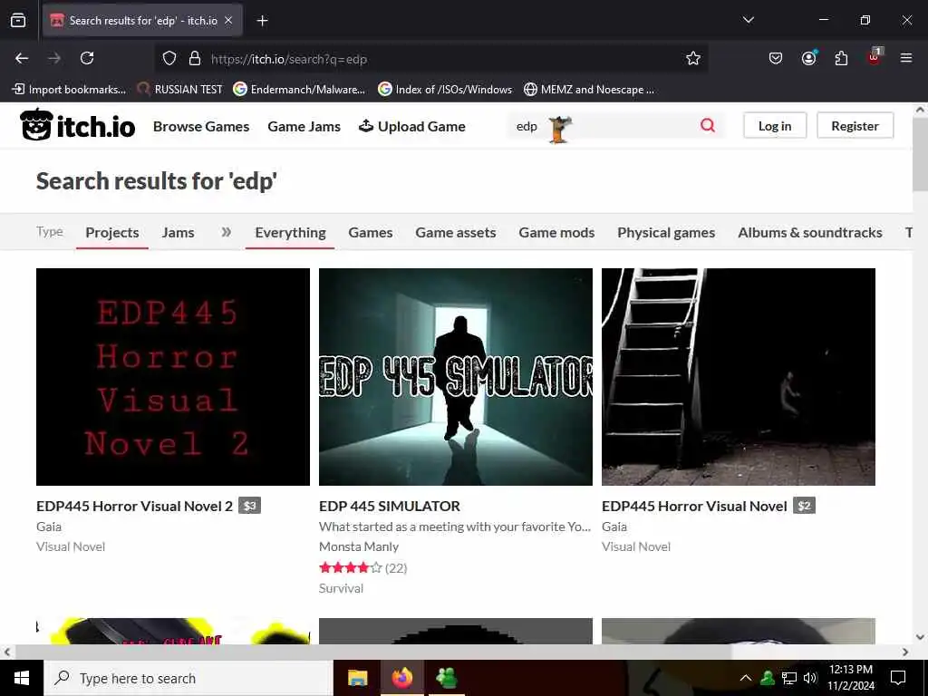Click the green user tray icon
The image size is (928, 696).
click(768, 678)
